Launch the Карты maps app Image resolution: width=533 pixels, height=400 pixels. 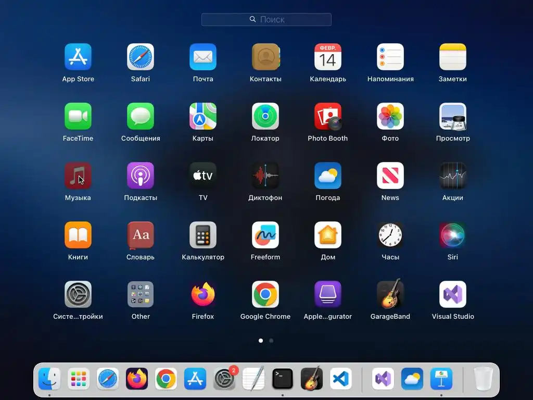tap(203, 116)
